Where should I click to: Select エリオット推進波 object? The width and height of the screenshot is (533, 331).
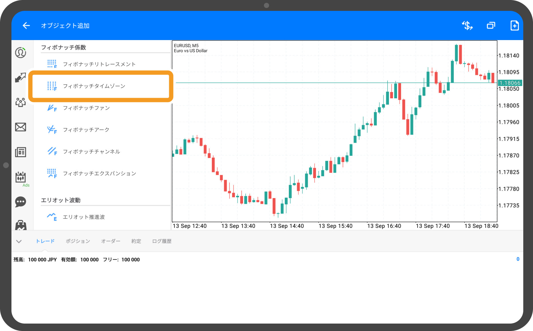tap(84, 217)
